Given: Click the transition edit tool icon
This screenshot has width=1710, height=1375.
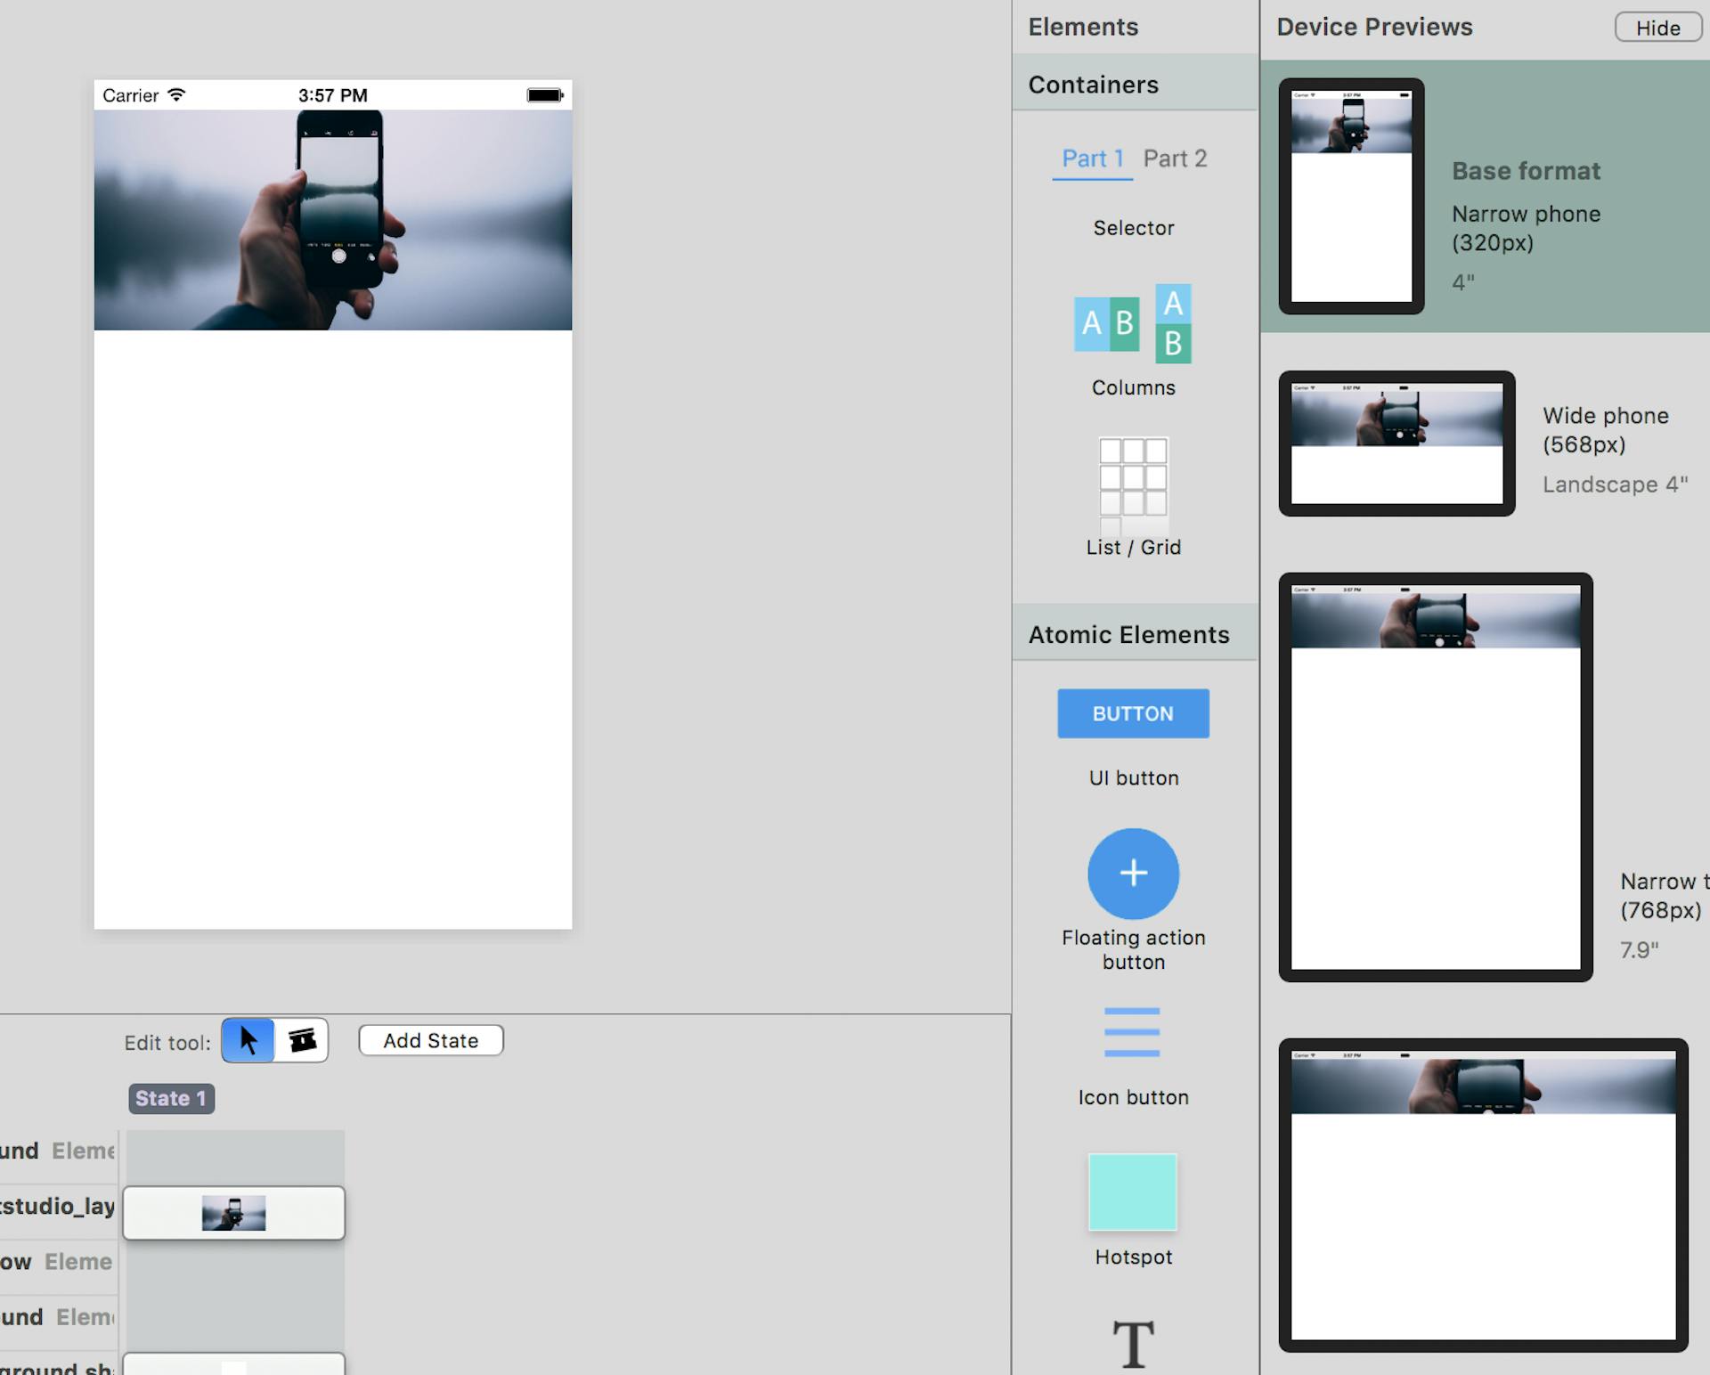Looking at the screenshot, I should coord(302,1040).
